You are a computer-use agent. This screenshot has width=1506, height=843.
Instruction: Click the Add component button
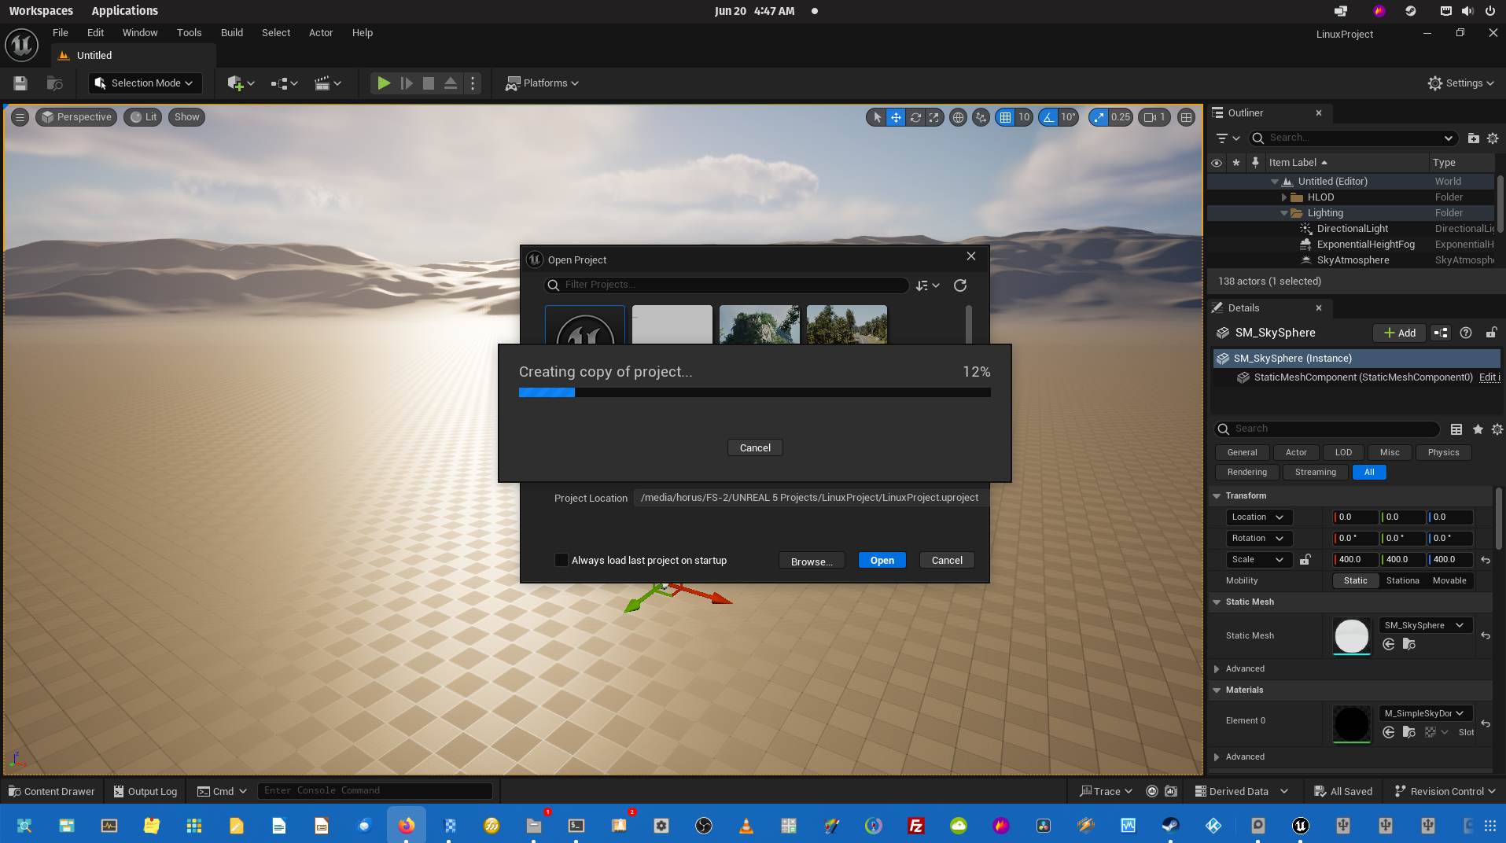tap(1399, 333)
